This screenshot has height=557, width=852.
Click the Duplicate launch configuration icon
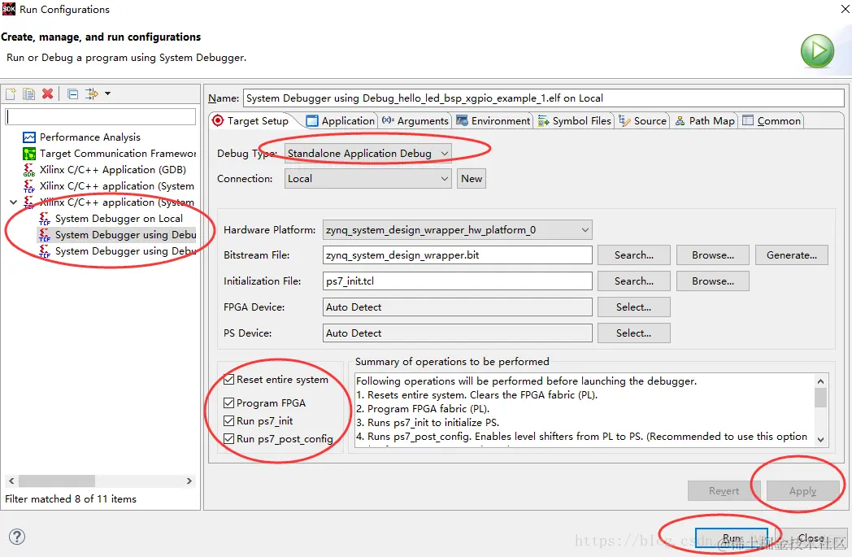click(28, 94)
